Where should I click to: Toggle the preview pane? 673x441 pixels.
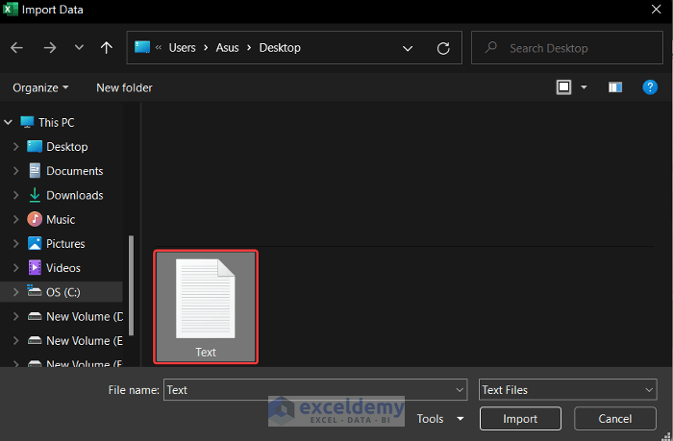tap(615, 87)
